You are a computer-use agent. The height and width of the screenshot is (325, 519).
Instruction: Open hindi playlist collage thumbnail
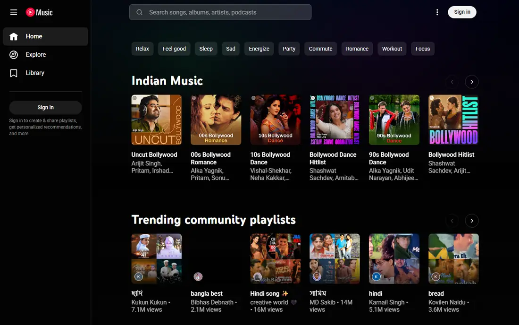coord(394,259)
